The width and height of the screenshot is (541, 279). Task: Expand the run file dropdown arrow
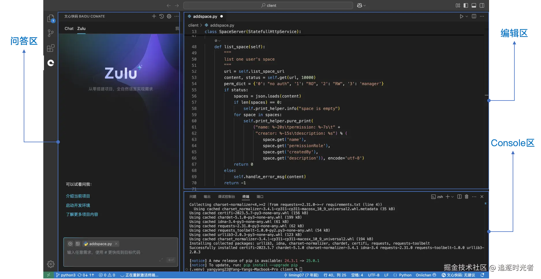click(x=467, y=16)
